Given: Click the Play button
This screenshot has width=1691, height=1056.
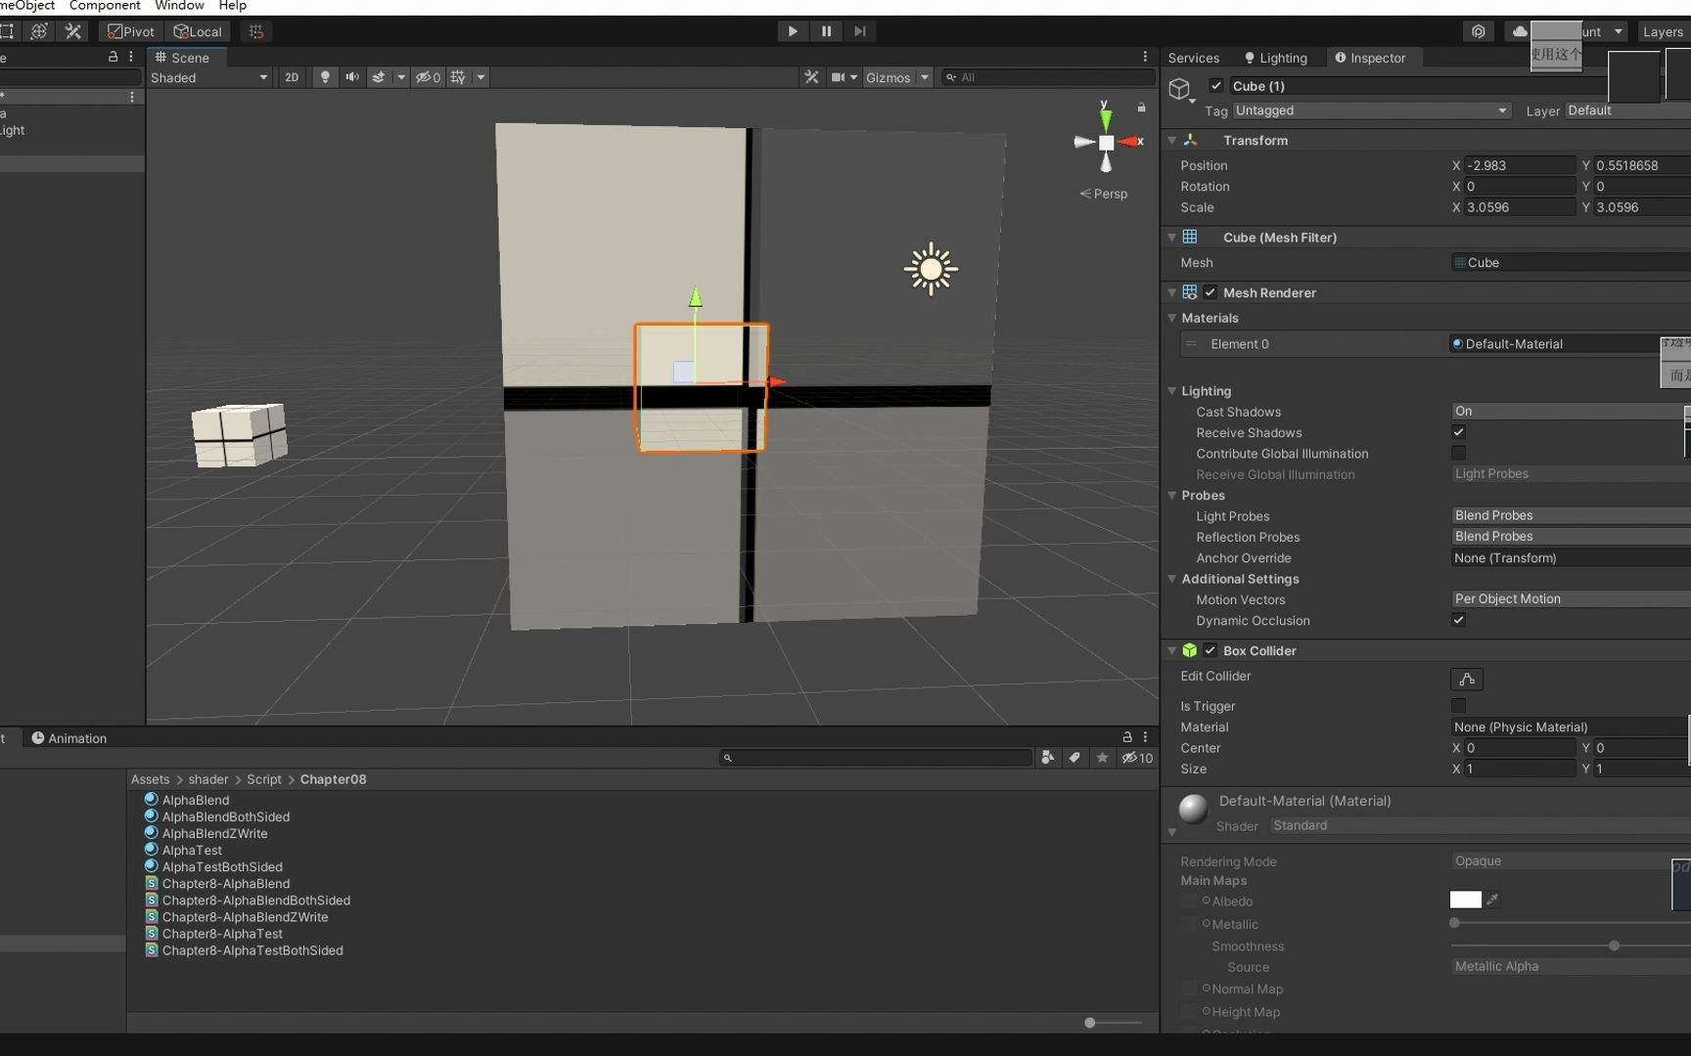Looking at the screenshot, I should pyautogui.click(x=793, y=31).
